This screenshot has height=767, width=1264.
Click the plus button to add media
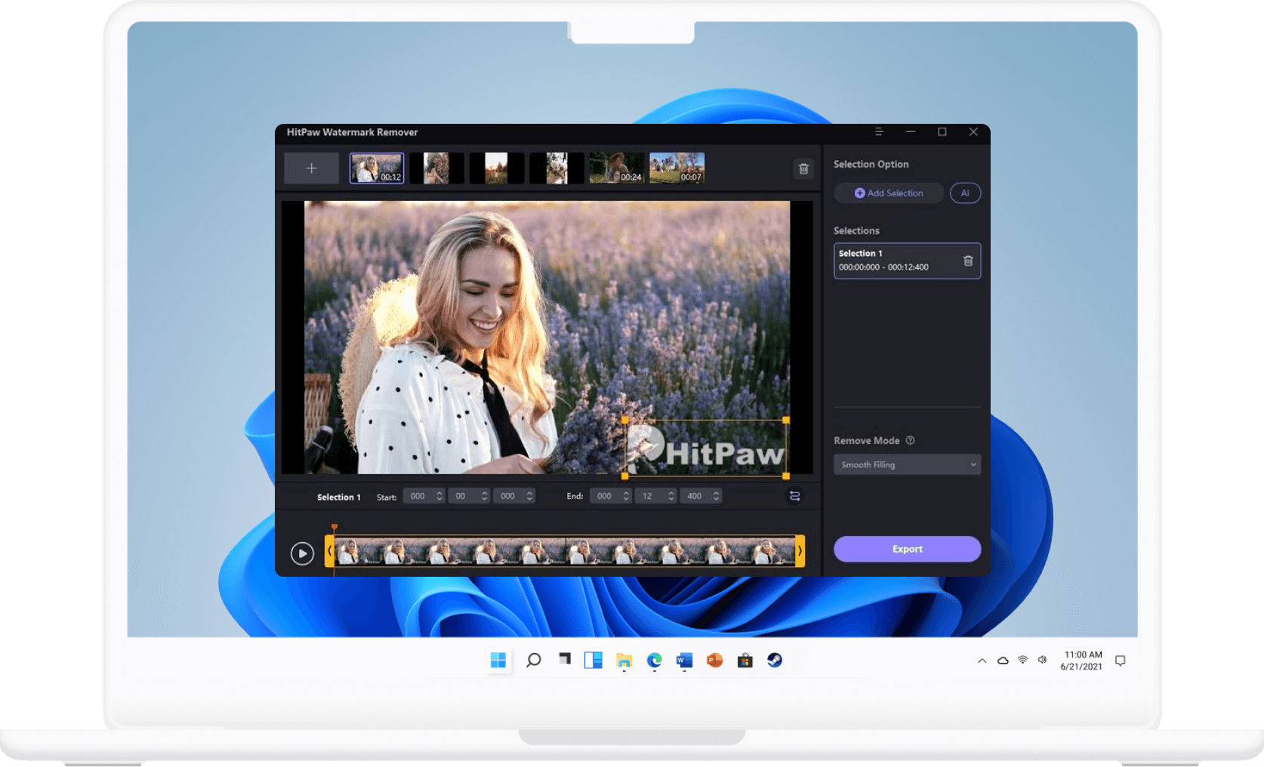coord(311,168)
